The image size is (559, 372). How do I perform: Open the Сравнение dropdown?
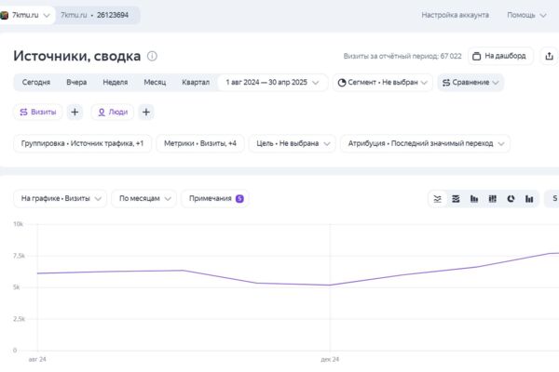470,82
